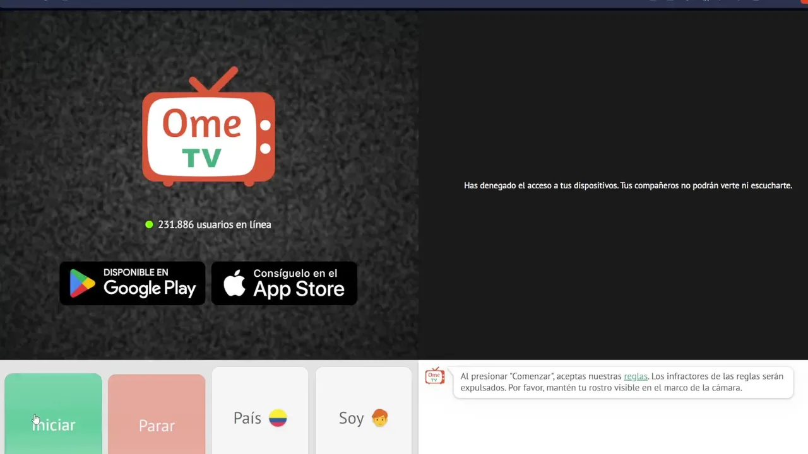This screenshot has height=454, width=808.
Task: Open the Soy gender selector
Action: point(364,411)
